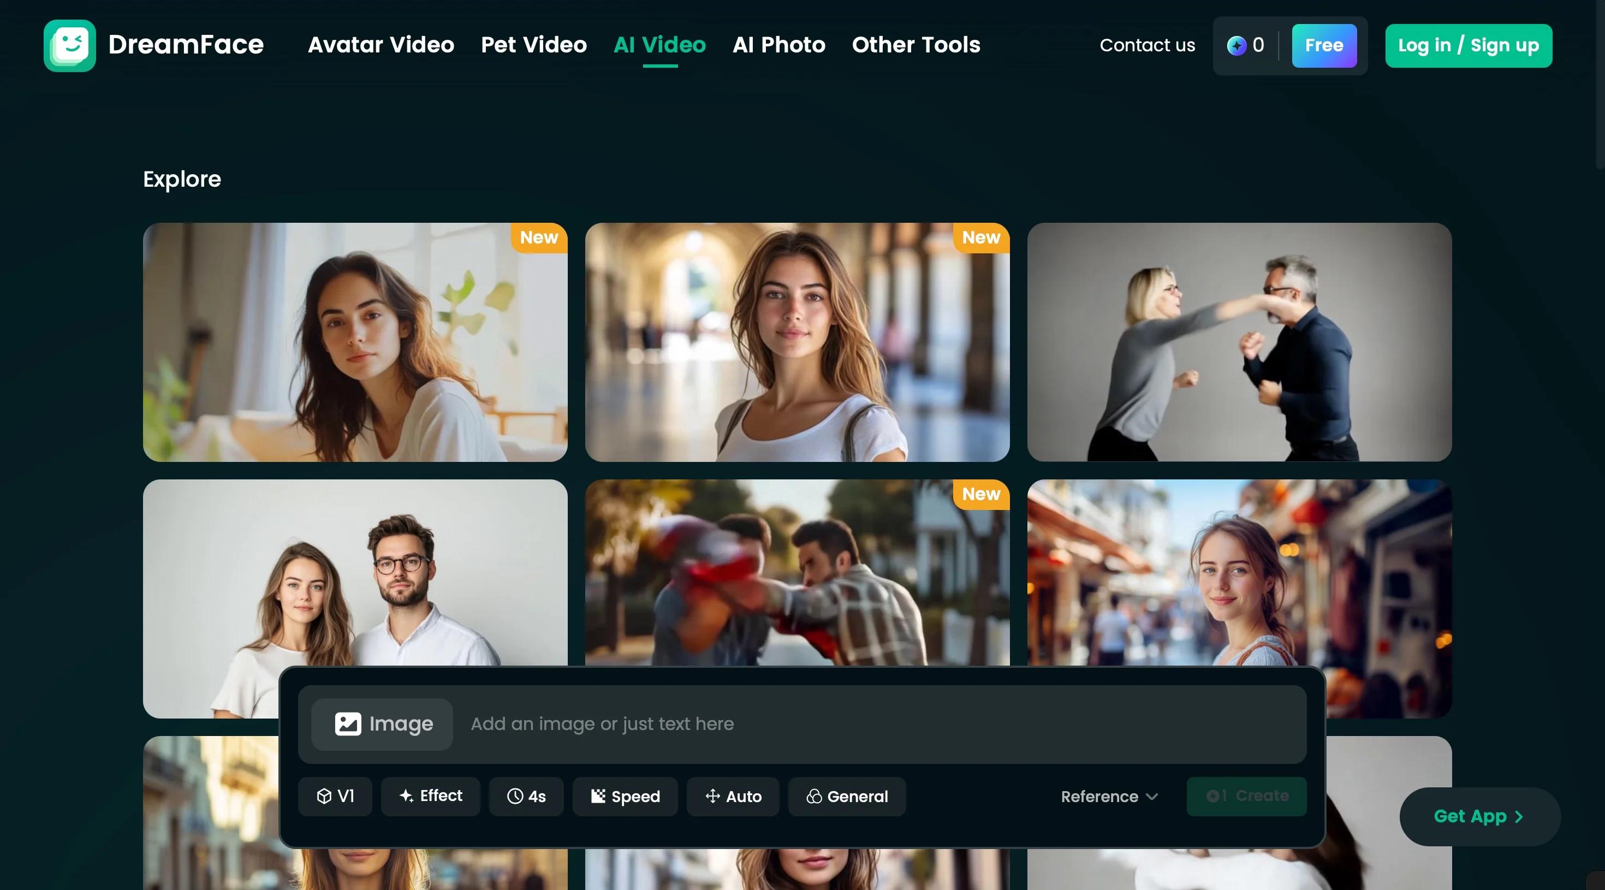The height and width of the screenshot is (890, 1605).
Task: Click the picture icon in Image button
Action: pos(348,723)
